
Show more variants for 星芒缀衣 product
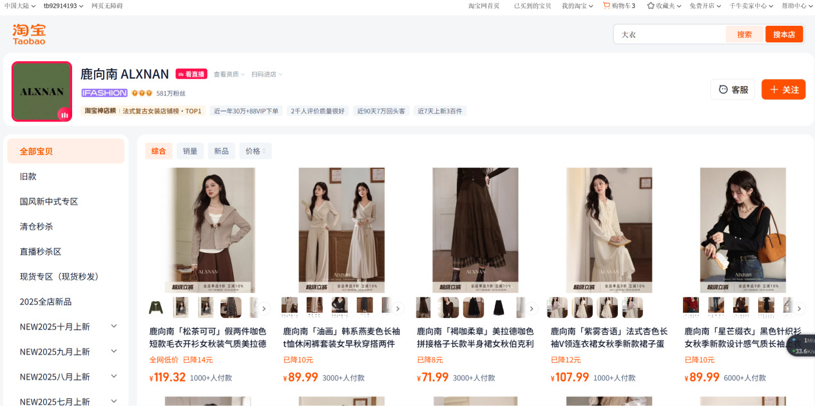(x=800, y=309)
